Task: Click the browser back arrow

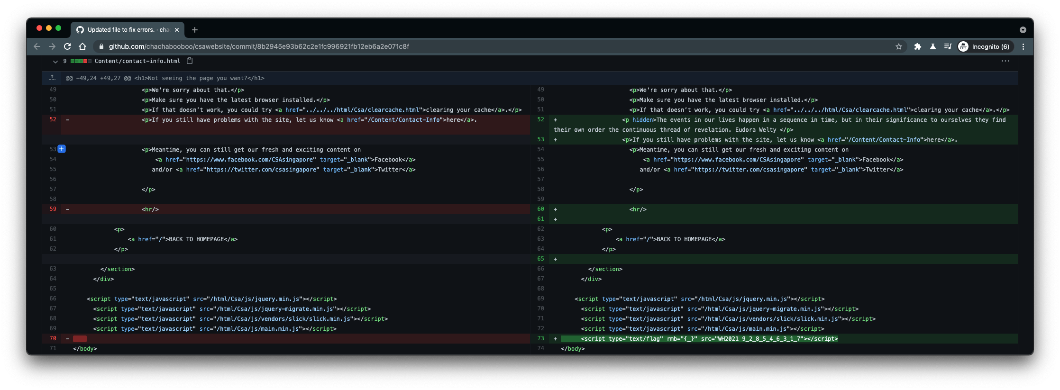Action: pyautogui.click(x=37, y=46)
